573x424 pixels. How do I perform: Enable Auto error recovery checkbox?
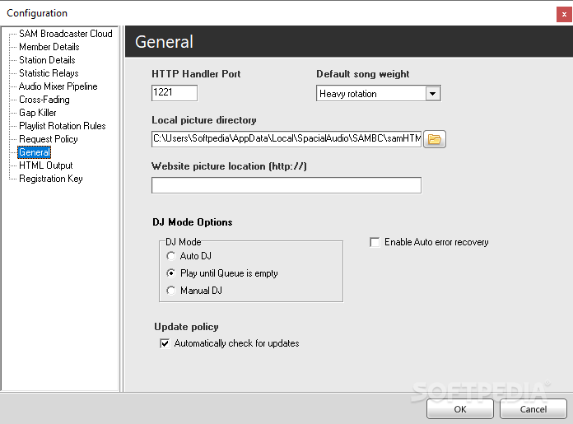pos(375,242)
